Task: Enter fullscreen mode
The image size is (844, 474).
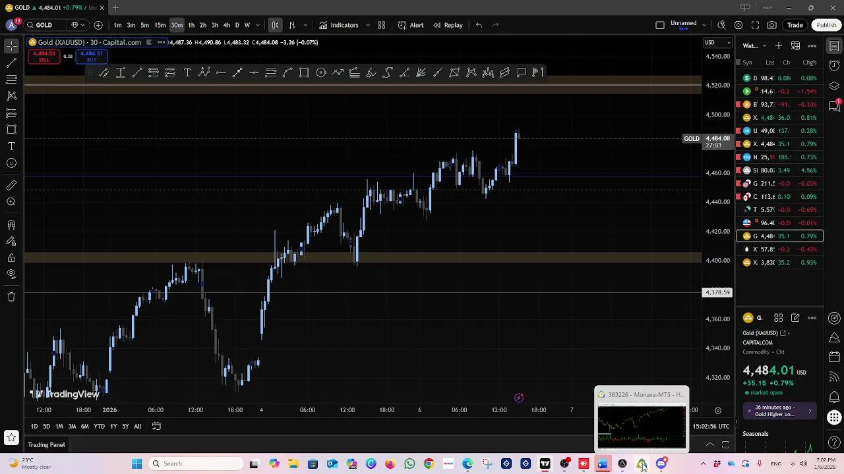Action: (x=755, y=25)
